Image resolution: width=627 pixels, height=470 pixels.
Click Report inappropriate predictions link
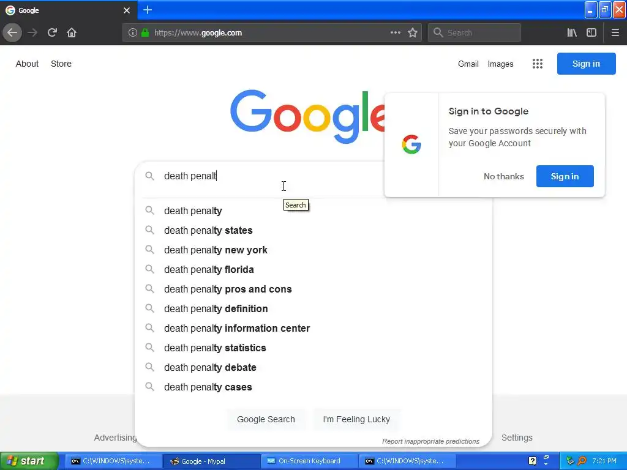(x=430, y=441)
